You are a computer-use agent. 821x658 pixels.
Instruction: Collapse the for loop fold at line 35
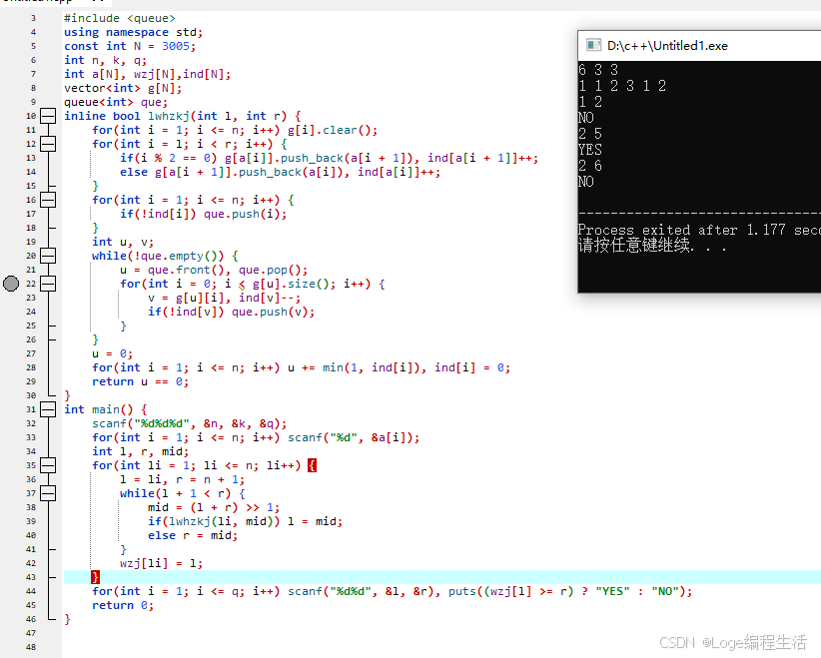point(48,465)
